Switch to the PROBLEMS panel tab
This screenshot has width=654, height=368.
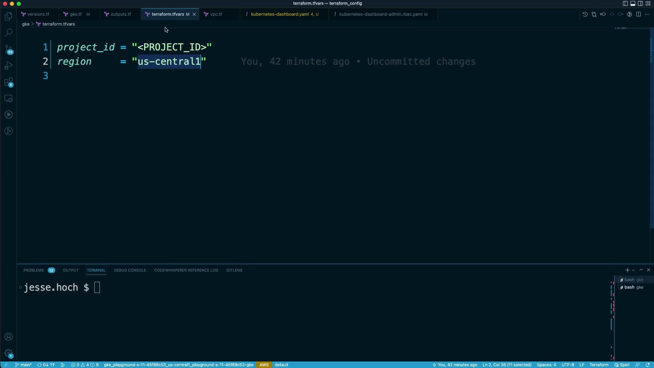coord(34,270)
